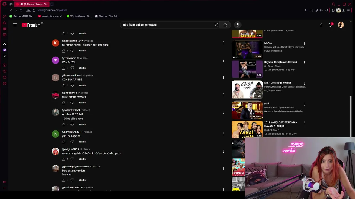Like pitbullinho1's guzel olmus comment
Image resolution: width=355 pixels, height=199 pixels.
tap(64, 103)
